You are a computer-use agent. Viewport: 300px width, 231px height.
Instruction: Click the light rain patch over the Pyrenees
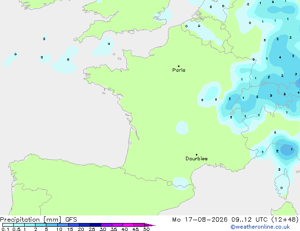181,183
